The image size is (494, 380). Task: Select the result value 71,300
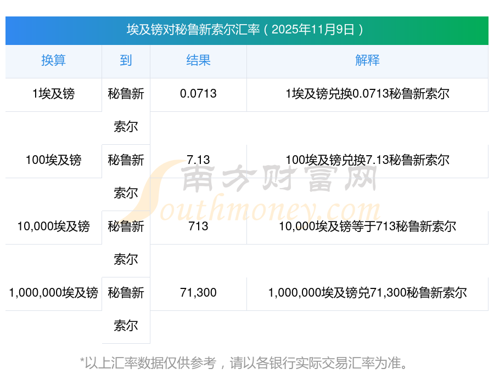tap(198, 293)
